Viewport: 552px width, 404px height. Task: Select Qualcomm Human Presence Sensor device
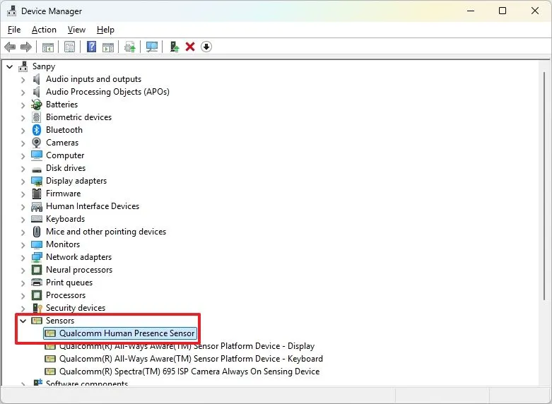click(x=119, y=333)
